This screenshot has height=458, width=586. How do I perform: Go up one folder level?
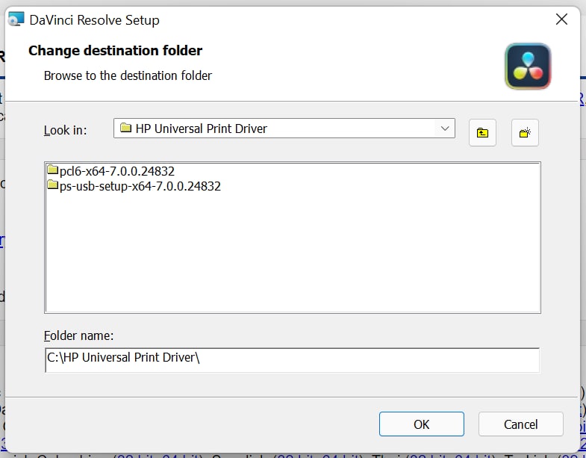click(482, 132)
